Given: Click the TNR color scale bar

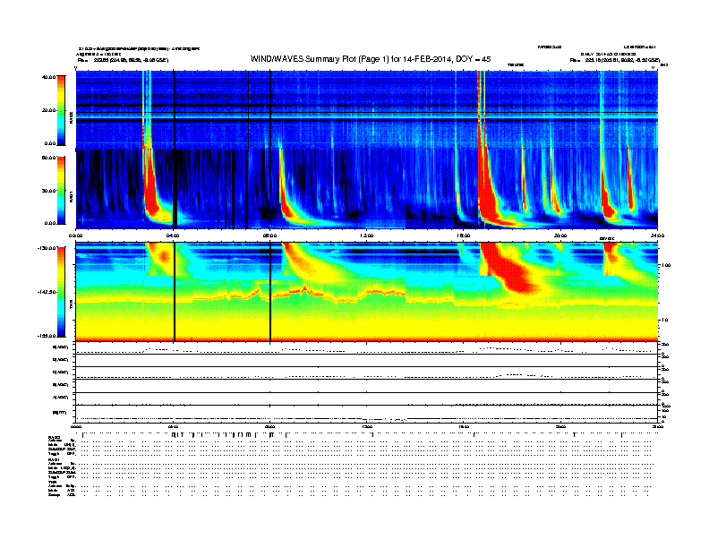Looking at the screenshot, I should [x=61, y=292].
